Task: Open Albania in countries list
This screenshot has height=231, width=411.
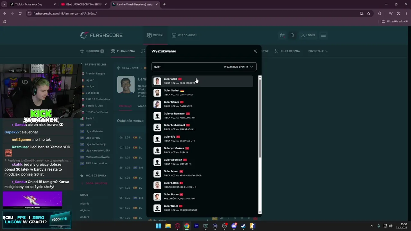Action: pos(85,203)
